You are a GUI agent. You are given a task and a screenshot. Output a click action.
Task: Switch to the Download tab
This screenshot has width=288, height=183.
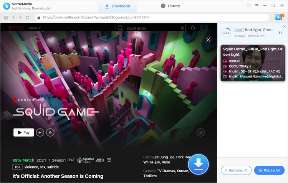pyautogui.click(x=117, y=6)
